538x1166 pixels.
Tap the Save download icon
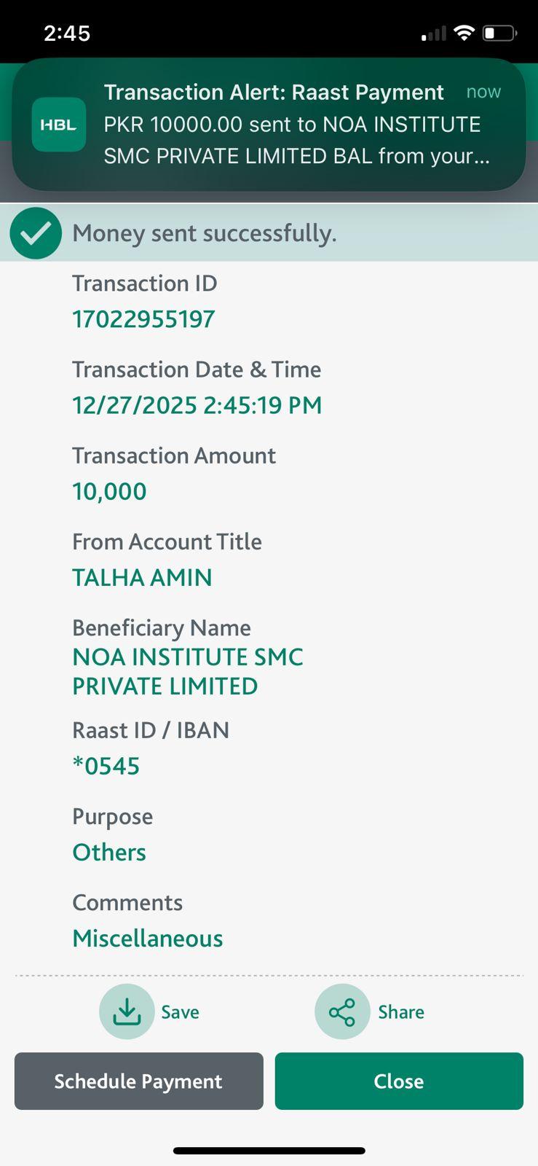click(127, 1012)
